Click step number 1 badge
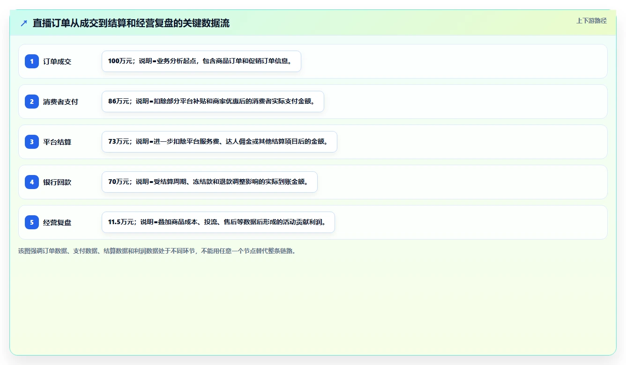Viewport: 626px width, 365px height. [32, 61]
